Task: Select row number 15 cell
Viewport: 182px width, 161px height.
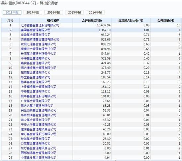Action: pos(11,92)
